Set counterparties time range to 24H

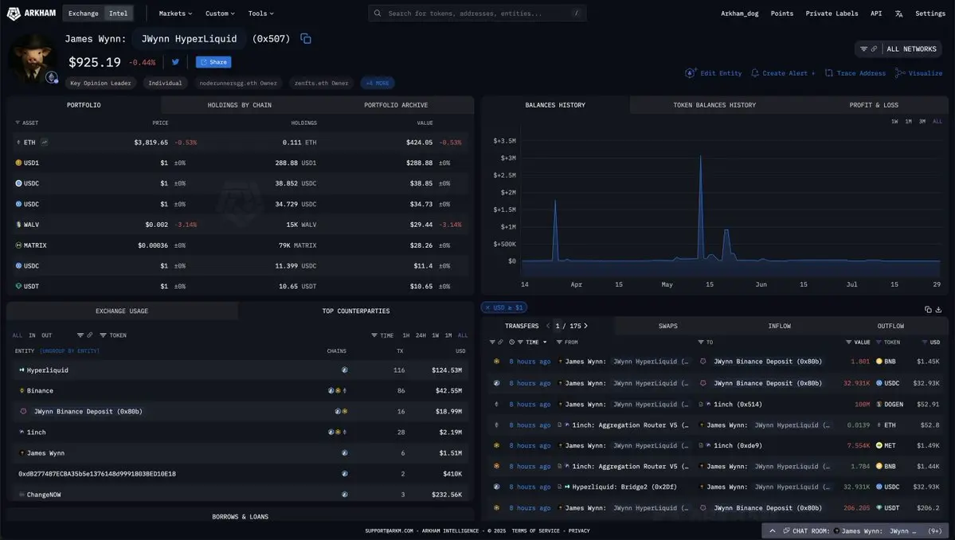coord(421,335)
